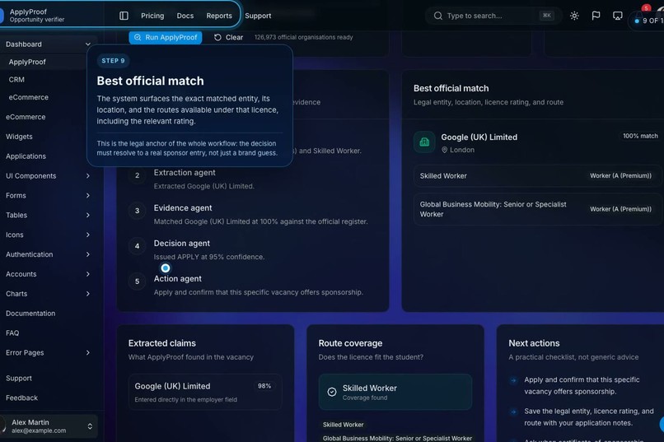Viewport: 664px width, 442px height.
Task: Click arrow icon beside 'Apply and confirm' action
Action: (x=513, y=380)
